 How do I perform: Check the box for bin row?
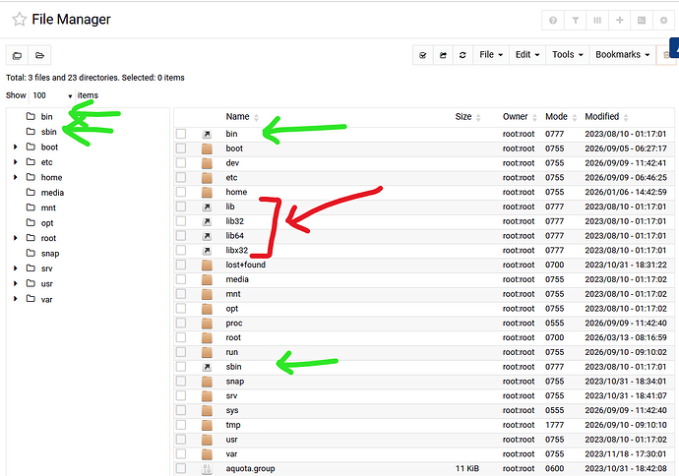click(181, 134)
